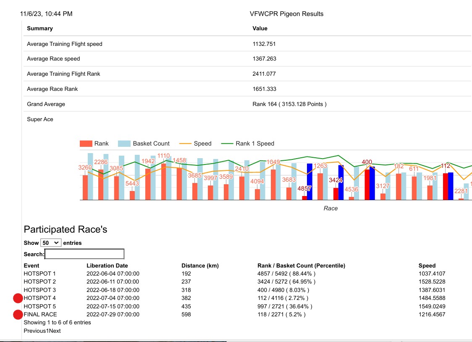Click the red dot beside FINAL RACE
The height and width of the screenshot is (342, 472).
(x=18, y=315)
